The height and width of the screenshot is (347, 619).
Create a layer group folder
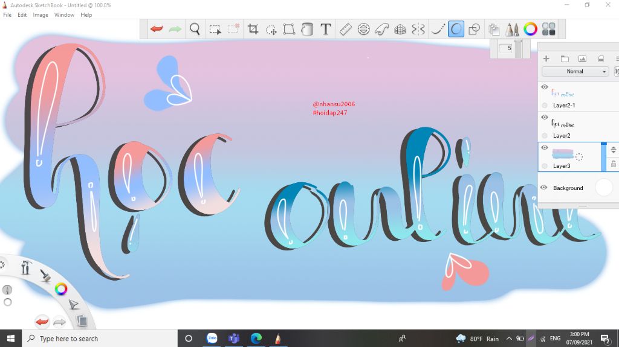pyautogui.click(x=565, y=59)
